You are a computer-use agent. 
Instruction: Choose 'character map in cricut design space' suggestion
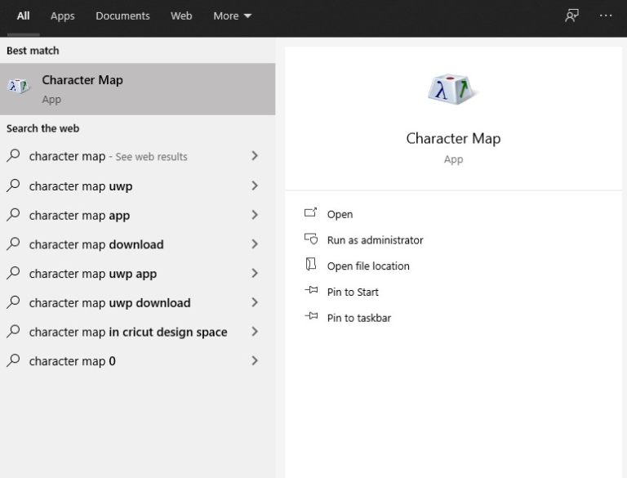pyautogui.click(x=127, y=332)
